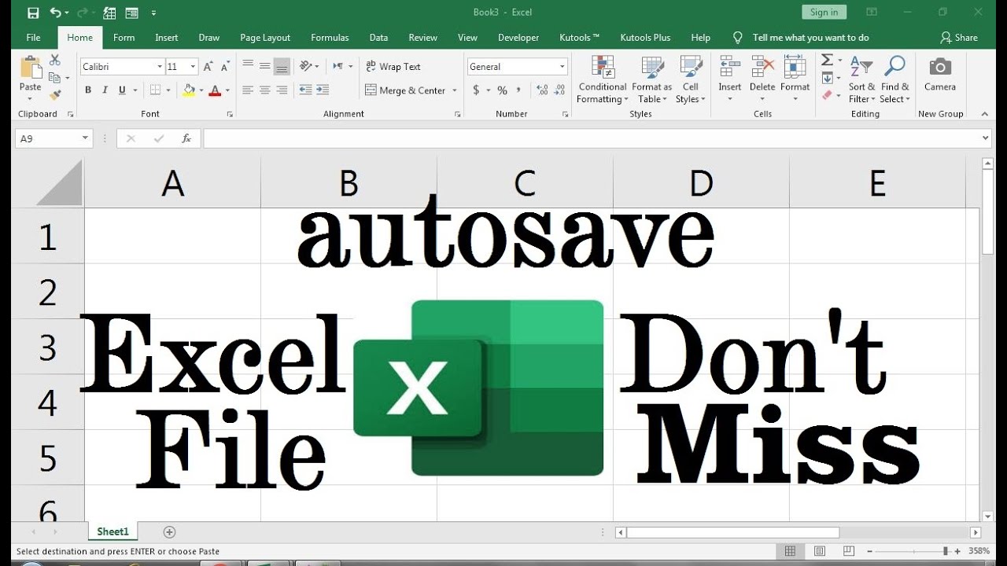
Task: Open the Format as Table gallery
Action: [x=651, y=79]
